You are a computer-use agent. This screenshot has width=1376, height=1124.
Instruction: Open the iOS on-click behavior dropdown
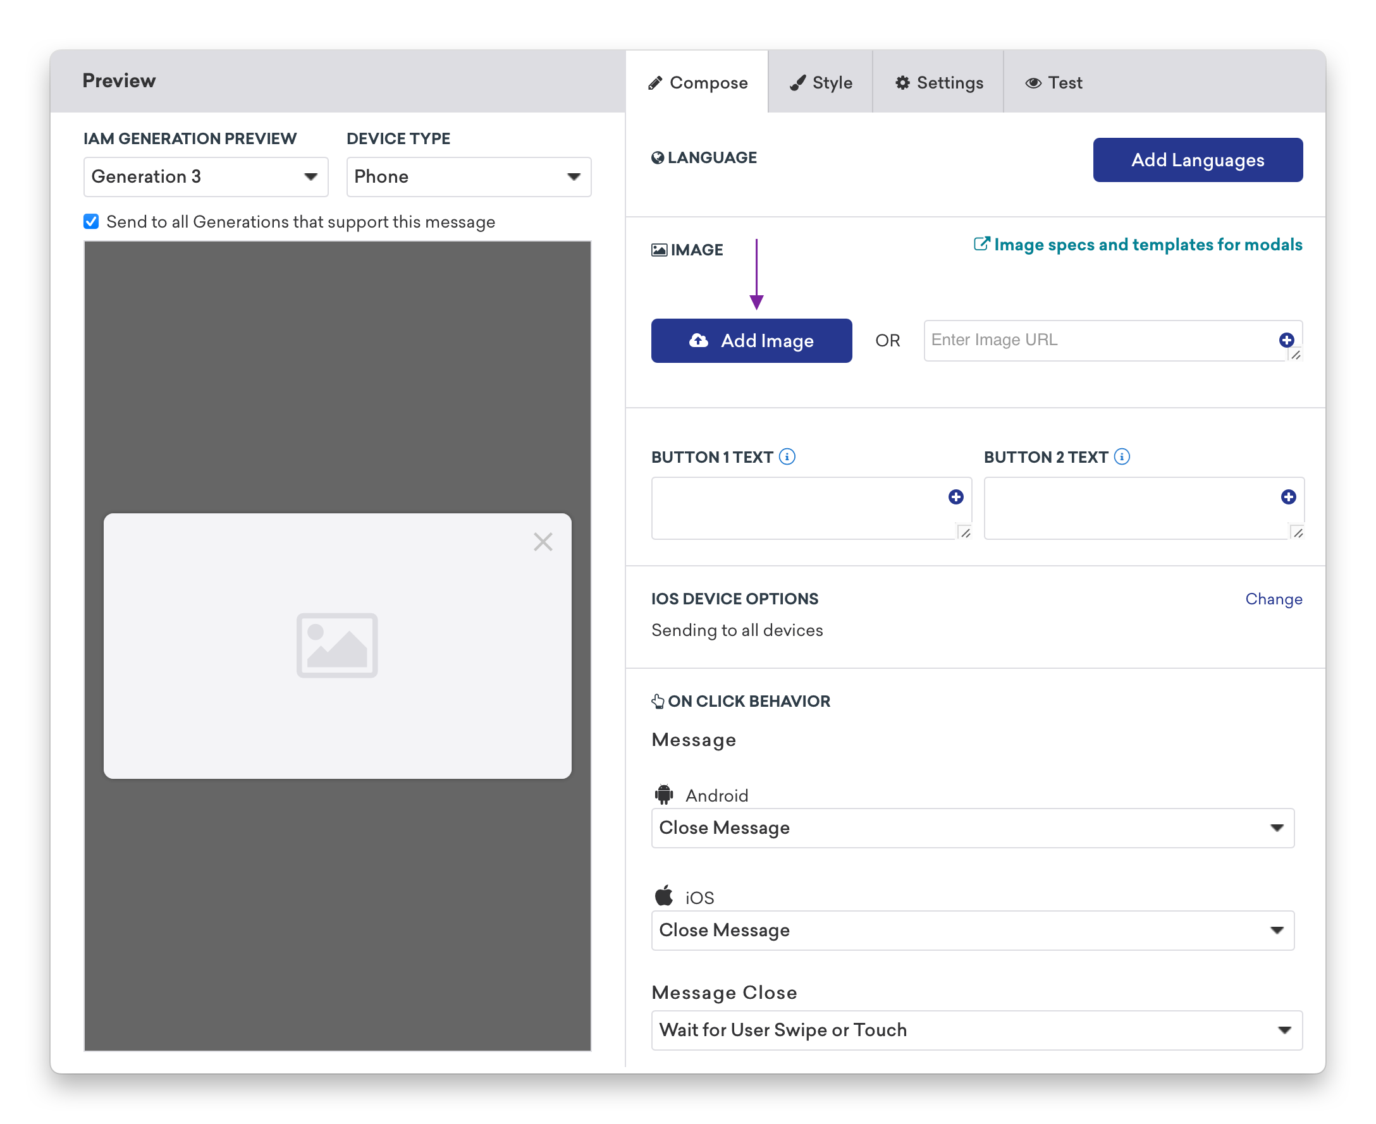click(973, 930)
